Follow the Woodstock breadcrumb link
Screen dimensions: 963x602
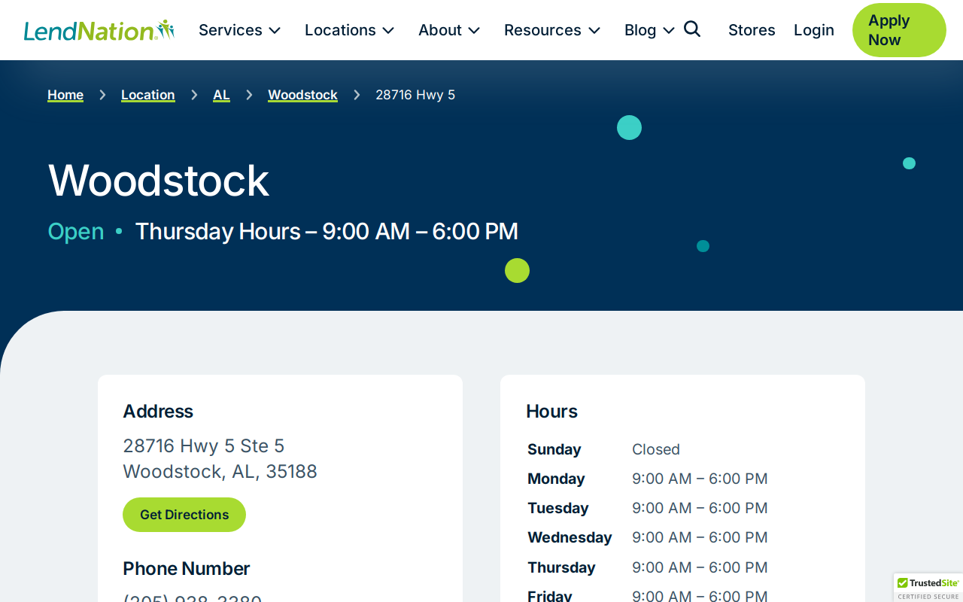coord(302,95)
